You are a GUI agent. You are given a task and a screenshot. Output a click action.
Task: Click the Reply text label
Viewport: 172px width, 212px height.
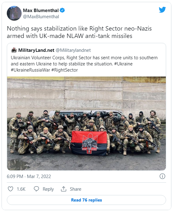(x=48, y=189)
